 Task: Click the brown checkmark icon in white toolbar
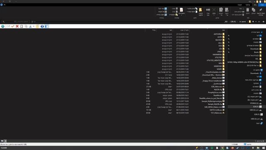click(13, 26)
